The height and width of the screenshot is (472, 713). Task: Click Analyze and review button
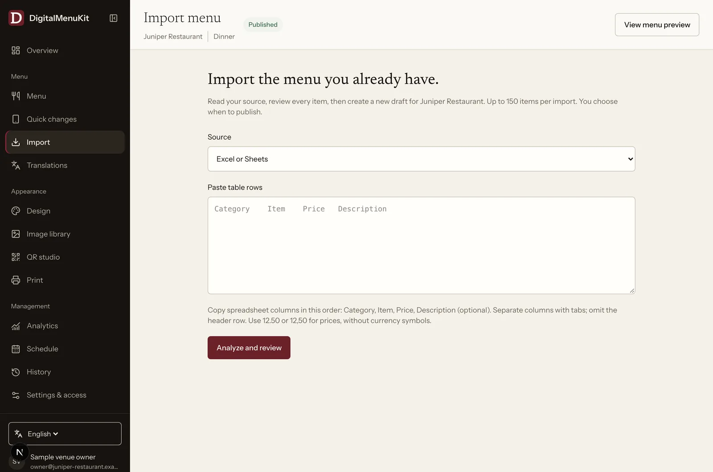pos(249,348)
